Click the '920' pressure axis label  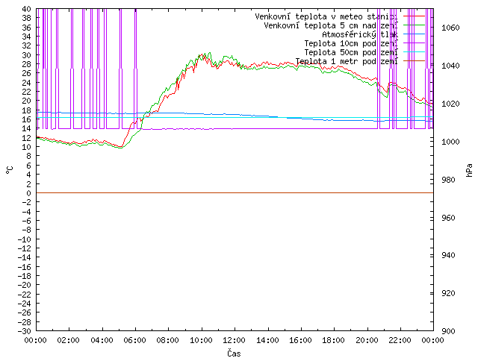coord(448,293)
